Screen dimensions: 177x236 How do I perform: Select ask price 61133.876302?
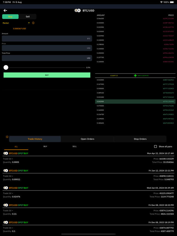point(168,31)
